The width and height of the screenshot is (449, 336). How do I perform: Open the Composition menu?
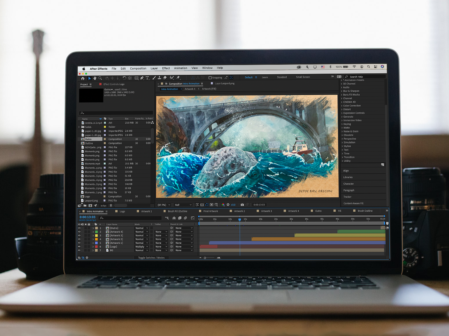point(138,69)
